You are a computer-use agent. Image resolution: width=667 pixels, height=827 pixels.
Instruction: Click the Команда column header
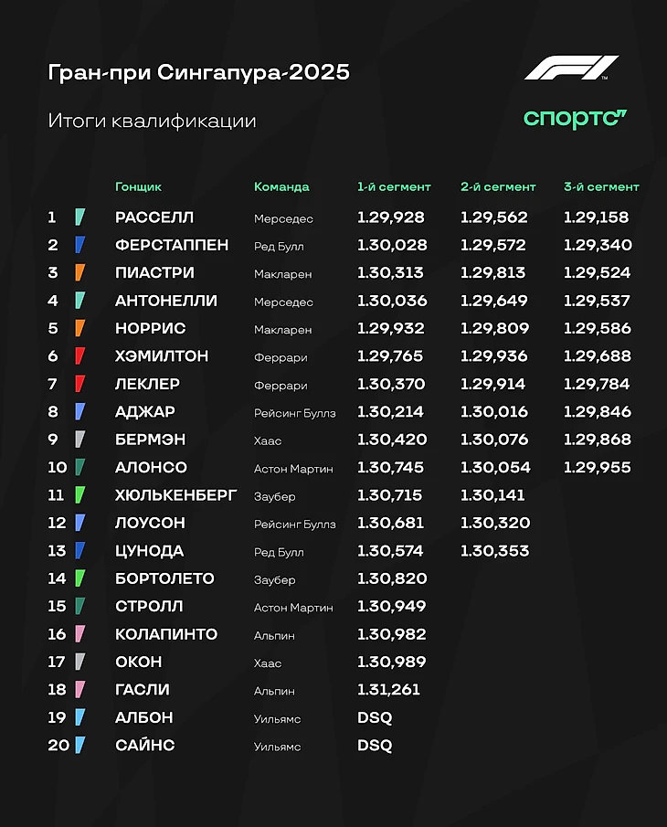(281, 186)
